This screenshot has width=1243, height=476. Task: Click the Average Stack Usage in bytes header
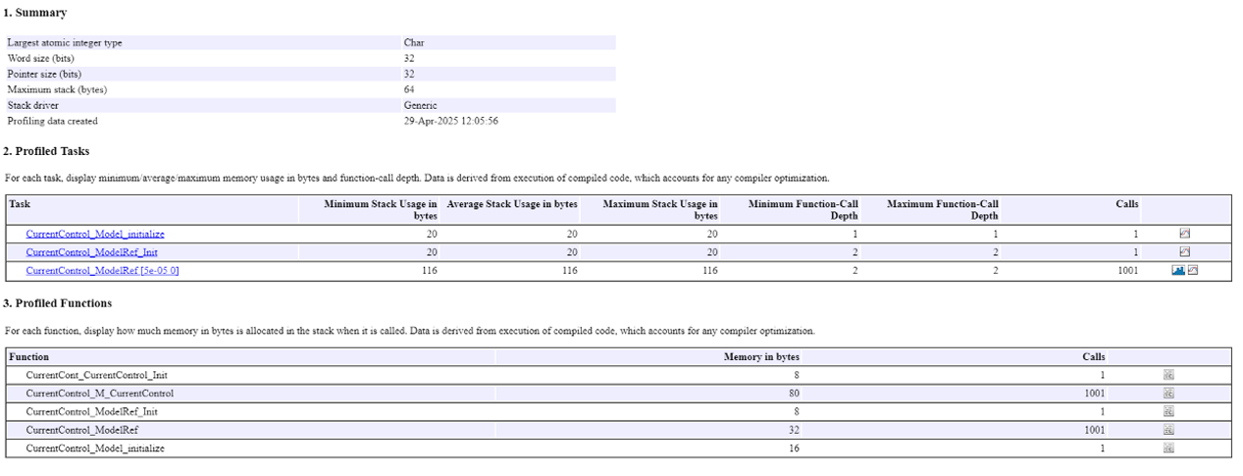[511, 204]
